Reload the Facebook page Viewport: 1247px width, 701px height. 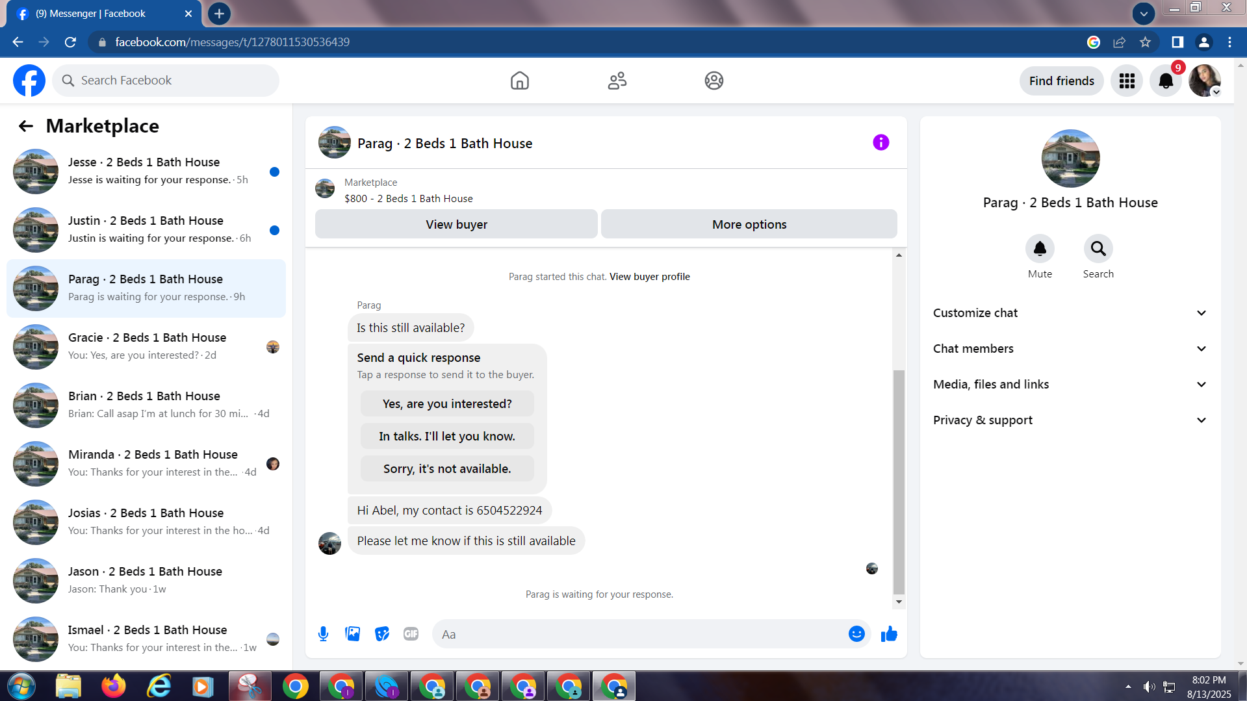(x=70, y=42)
